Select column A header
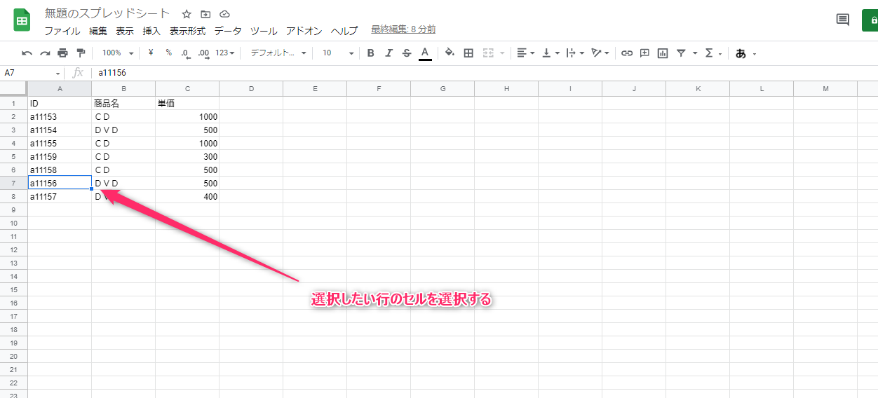This screenshot has width=878, height=398. [60, 88]
